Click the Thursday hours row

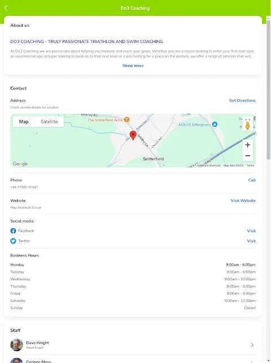pos(133,287)
